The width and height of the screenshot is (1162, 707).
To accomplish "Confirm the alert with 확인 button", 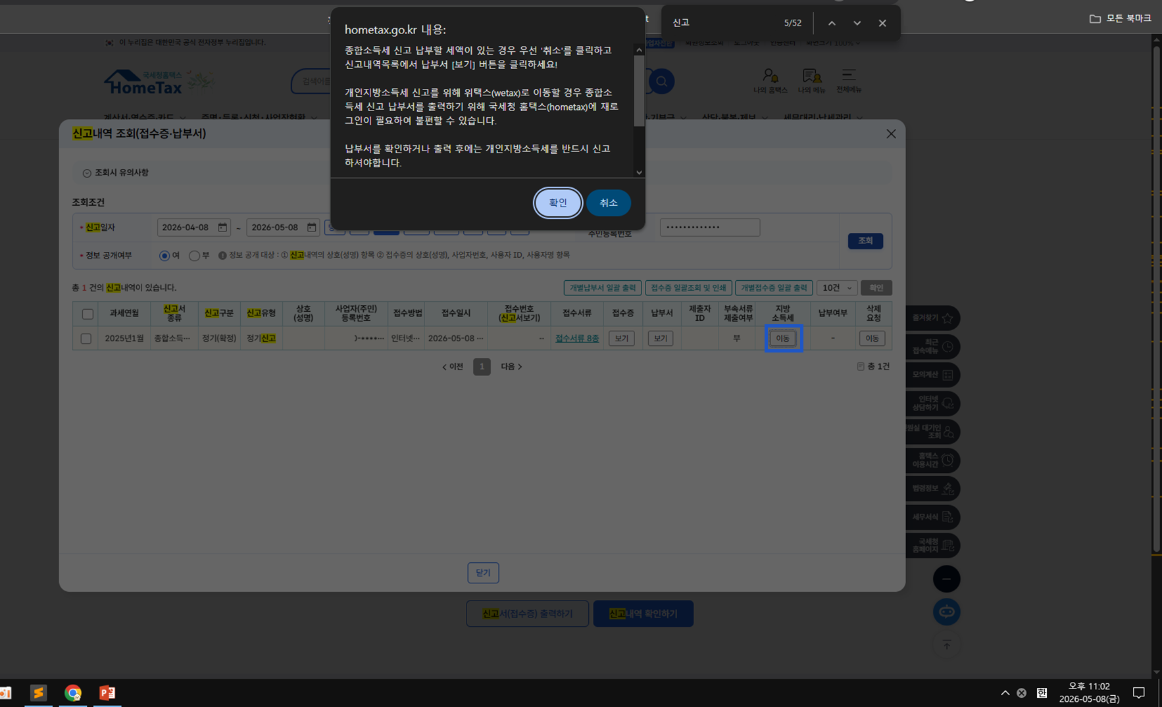I will pyautogui.click(x=557, y=203).
